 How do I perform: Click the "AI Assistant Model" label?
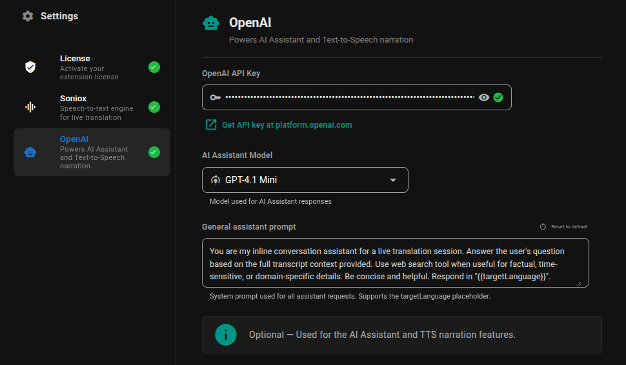[237, 155]
